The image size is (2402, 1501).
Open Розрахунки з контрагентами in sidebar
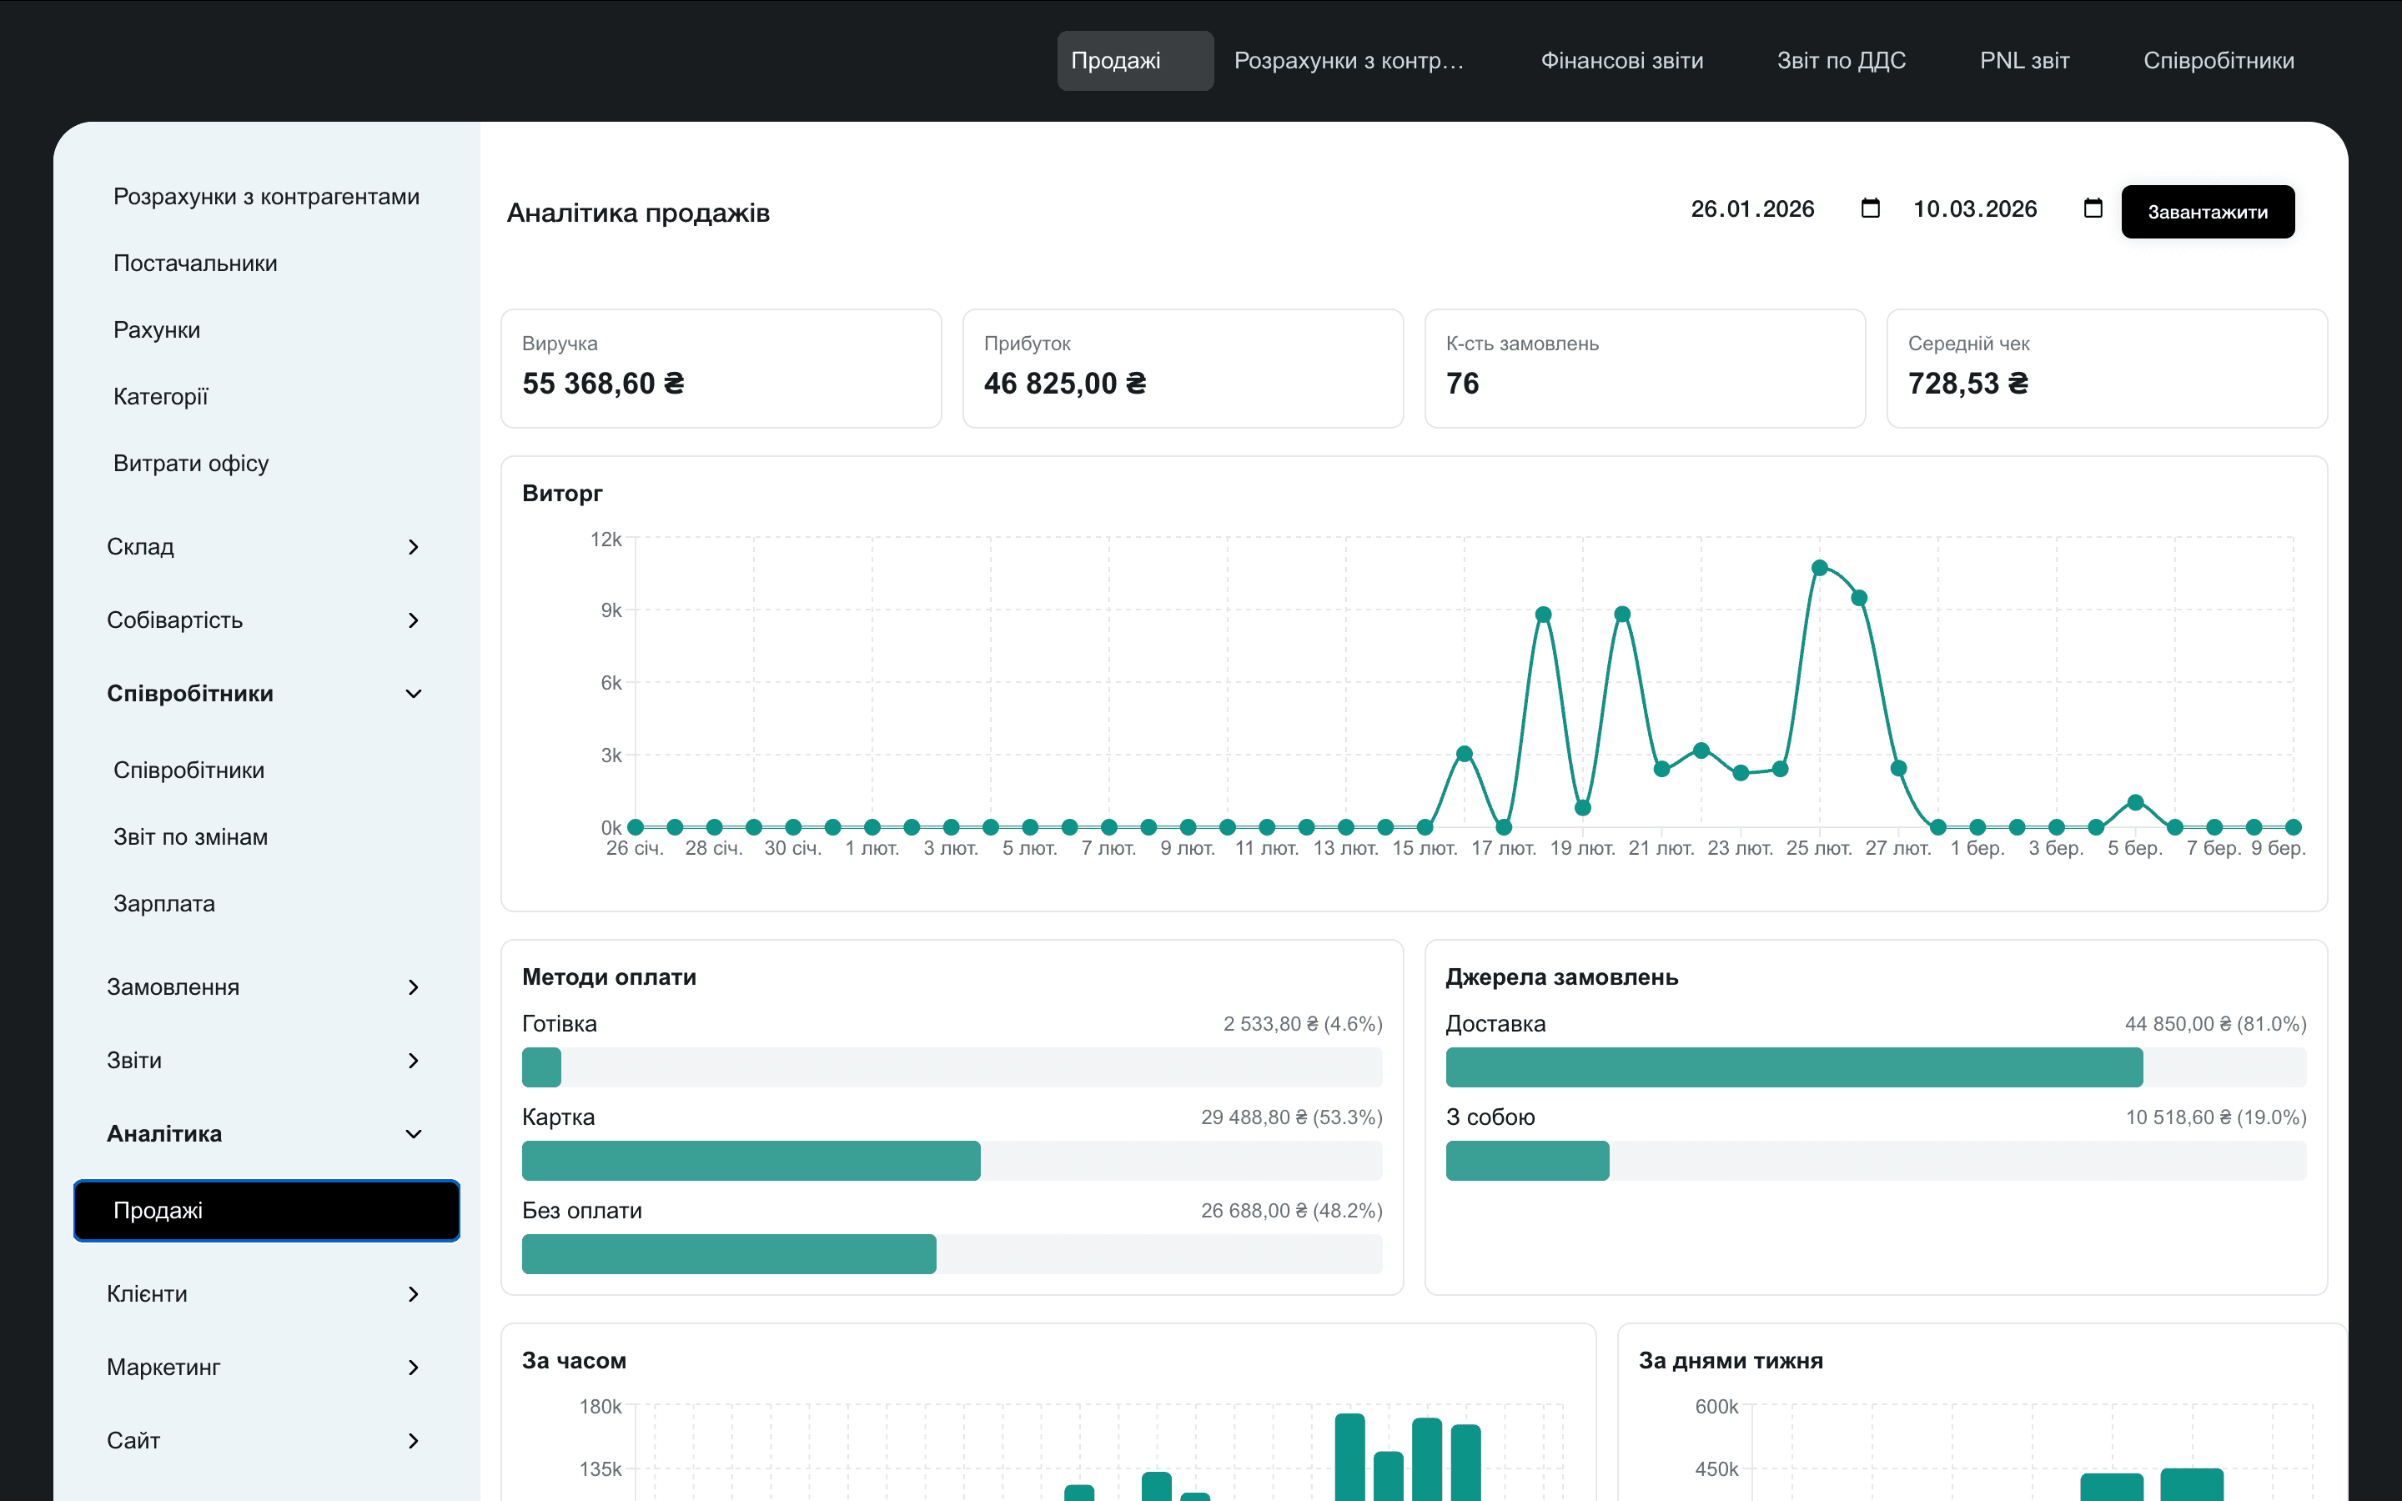pos(266,197)
